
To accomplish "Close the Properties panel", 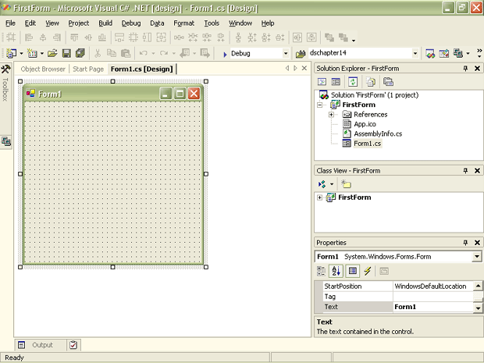I will [x=477, y=243].
